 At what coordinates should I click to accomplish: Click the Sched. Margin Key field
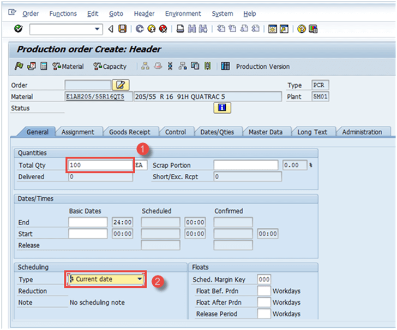point(264,280)
